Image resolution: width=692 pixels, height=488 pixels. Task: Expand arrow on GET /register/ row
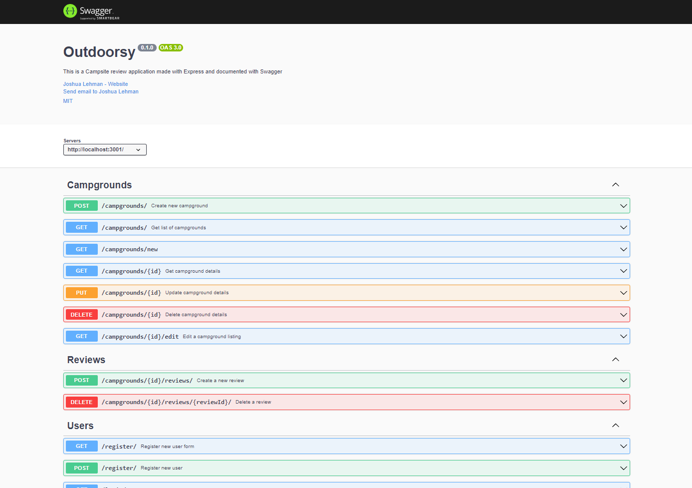(623, 446)
